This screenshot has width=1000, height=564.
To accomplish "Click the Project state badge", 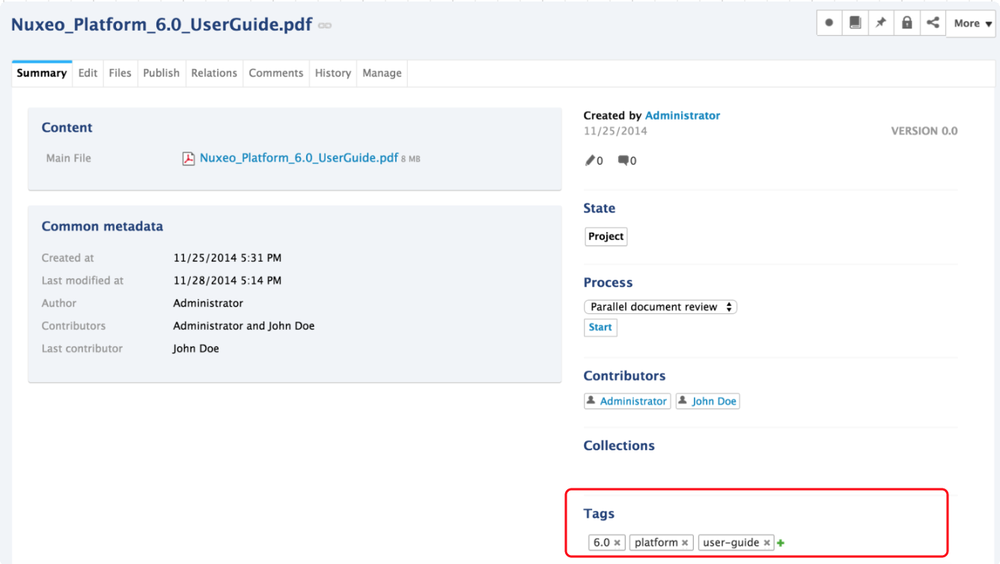I will click(x=606, y=236).
